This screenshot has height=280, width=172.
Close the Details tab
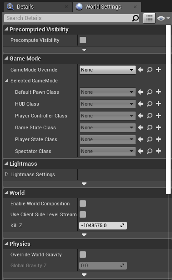pos(66,7)
